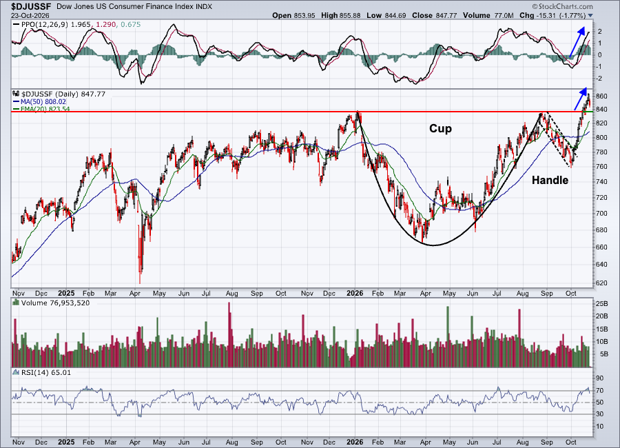Click the 2025 label under the RSI panel
This screenshot has width=620, height=448.
[66, 442]
